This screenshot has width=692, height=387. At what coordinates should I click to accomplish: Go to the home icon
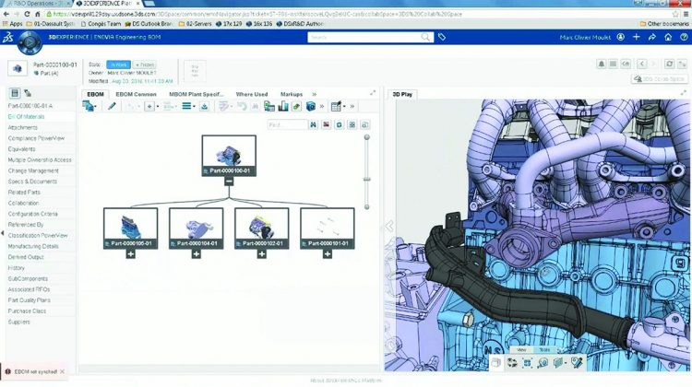668,37
